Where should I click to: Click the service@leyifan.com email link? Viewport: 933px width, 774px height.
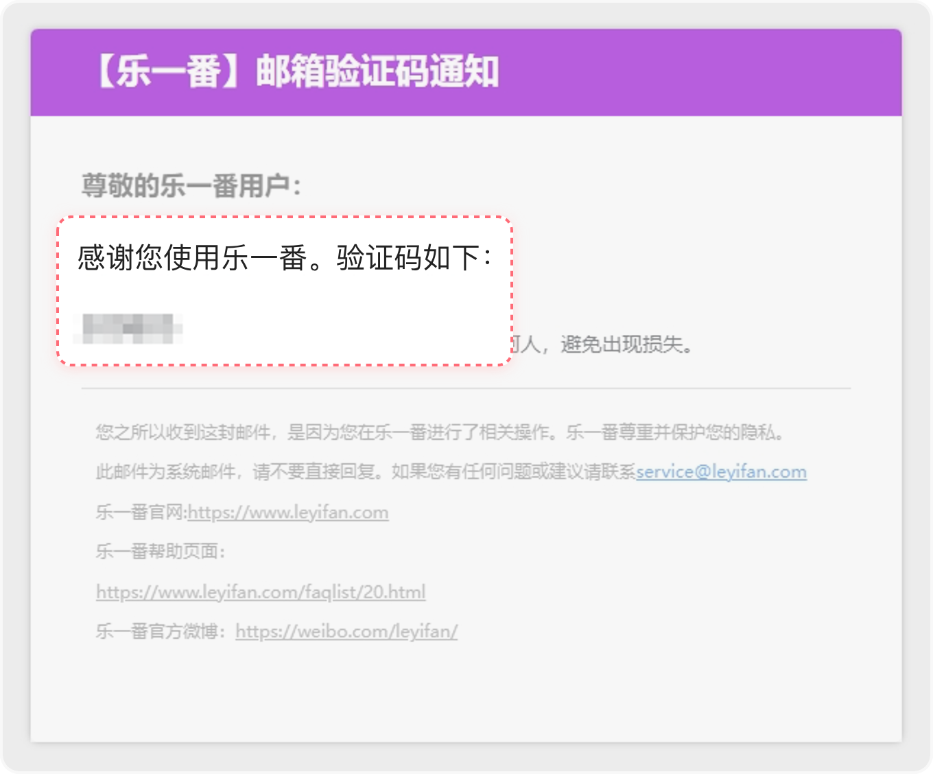(x=721, y=472)
